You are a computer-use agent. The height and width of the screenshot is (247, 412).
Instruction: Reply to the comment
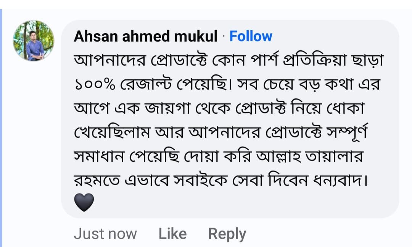pyautogui.click(x=227, y=234)
